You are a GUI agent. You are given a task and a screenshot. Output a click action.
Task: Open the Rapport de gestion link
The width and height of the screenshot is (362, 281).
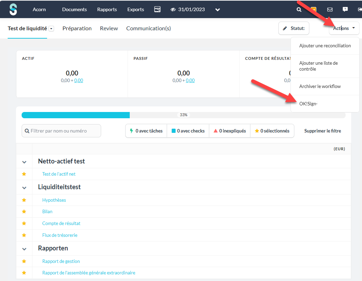(61, 261)
